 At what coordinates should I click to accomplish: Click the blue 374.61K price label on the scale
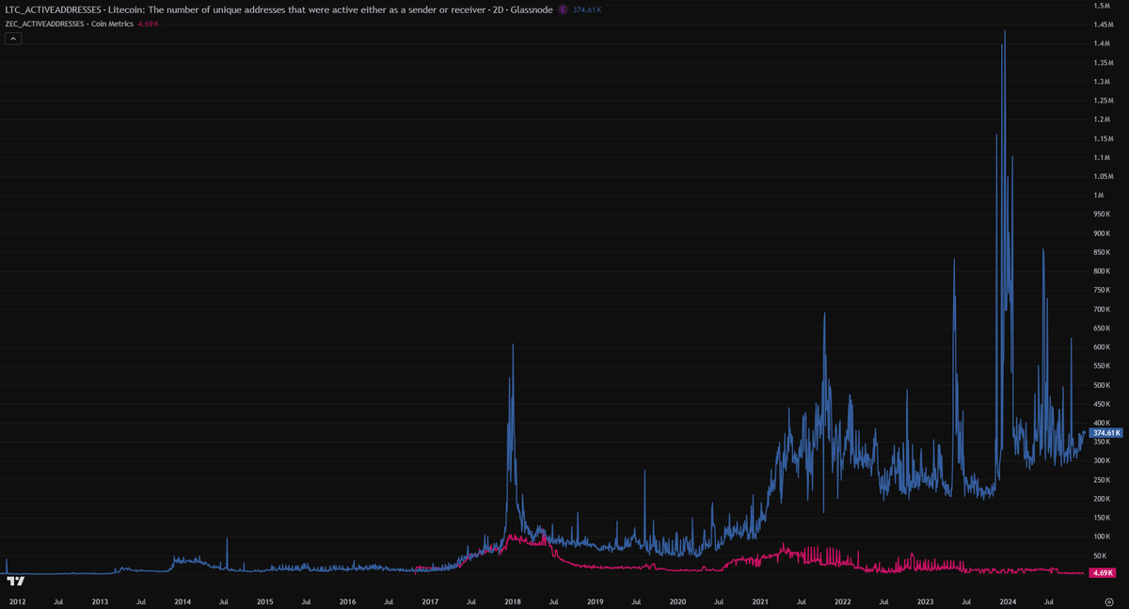tap(1106, 433)
